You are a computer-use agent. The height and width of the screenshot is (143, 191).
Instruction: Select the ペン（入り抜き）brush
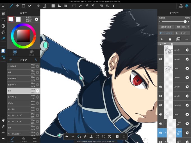pyautogui.click(x=23, y=134)
